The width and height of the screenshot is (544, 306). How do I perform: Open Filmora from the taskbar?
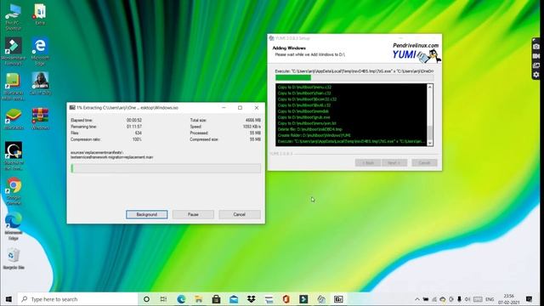point(303,299)
